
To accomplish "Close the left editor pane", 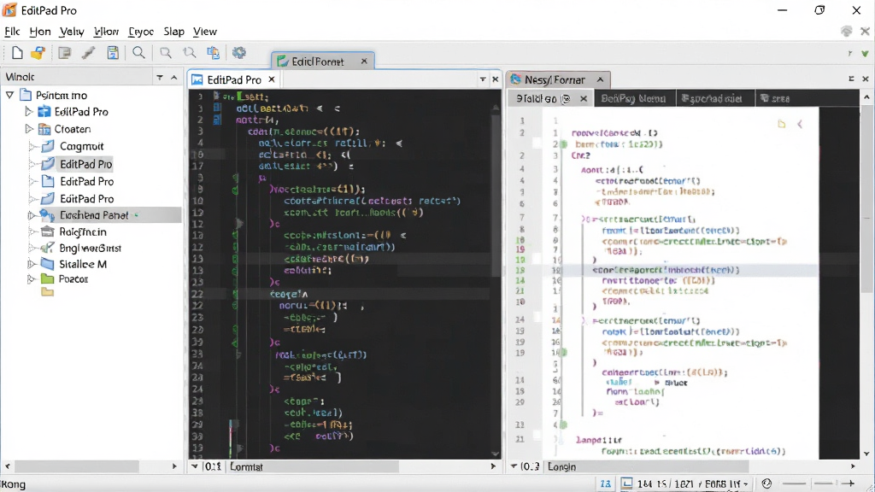I will tap(495, 79).
